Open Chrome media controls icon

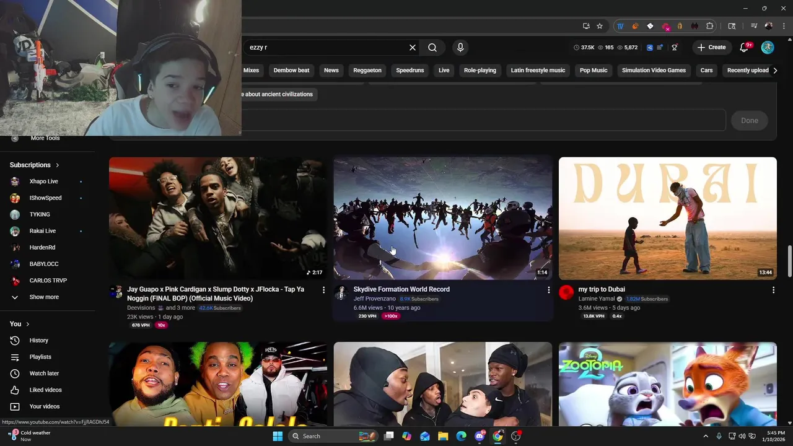coord(754,26)
